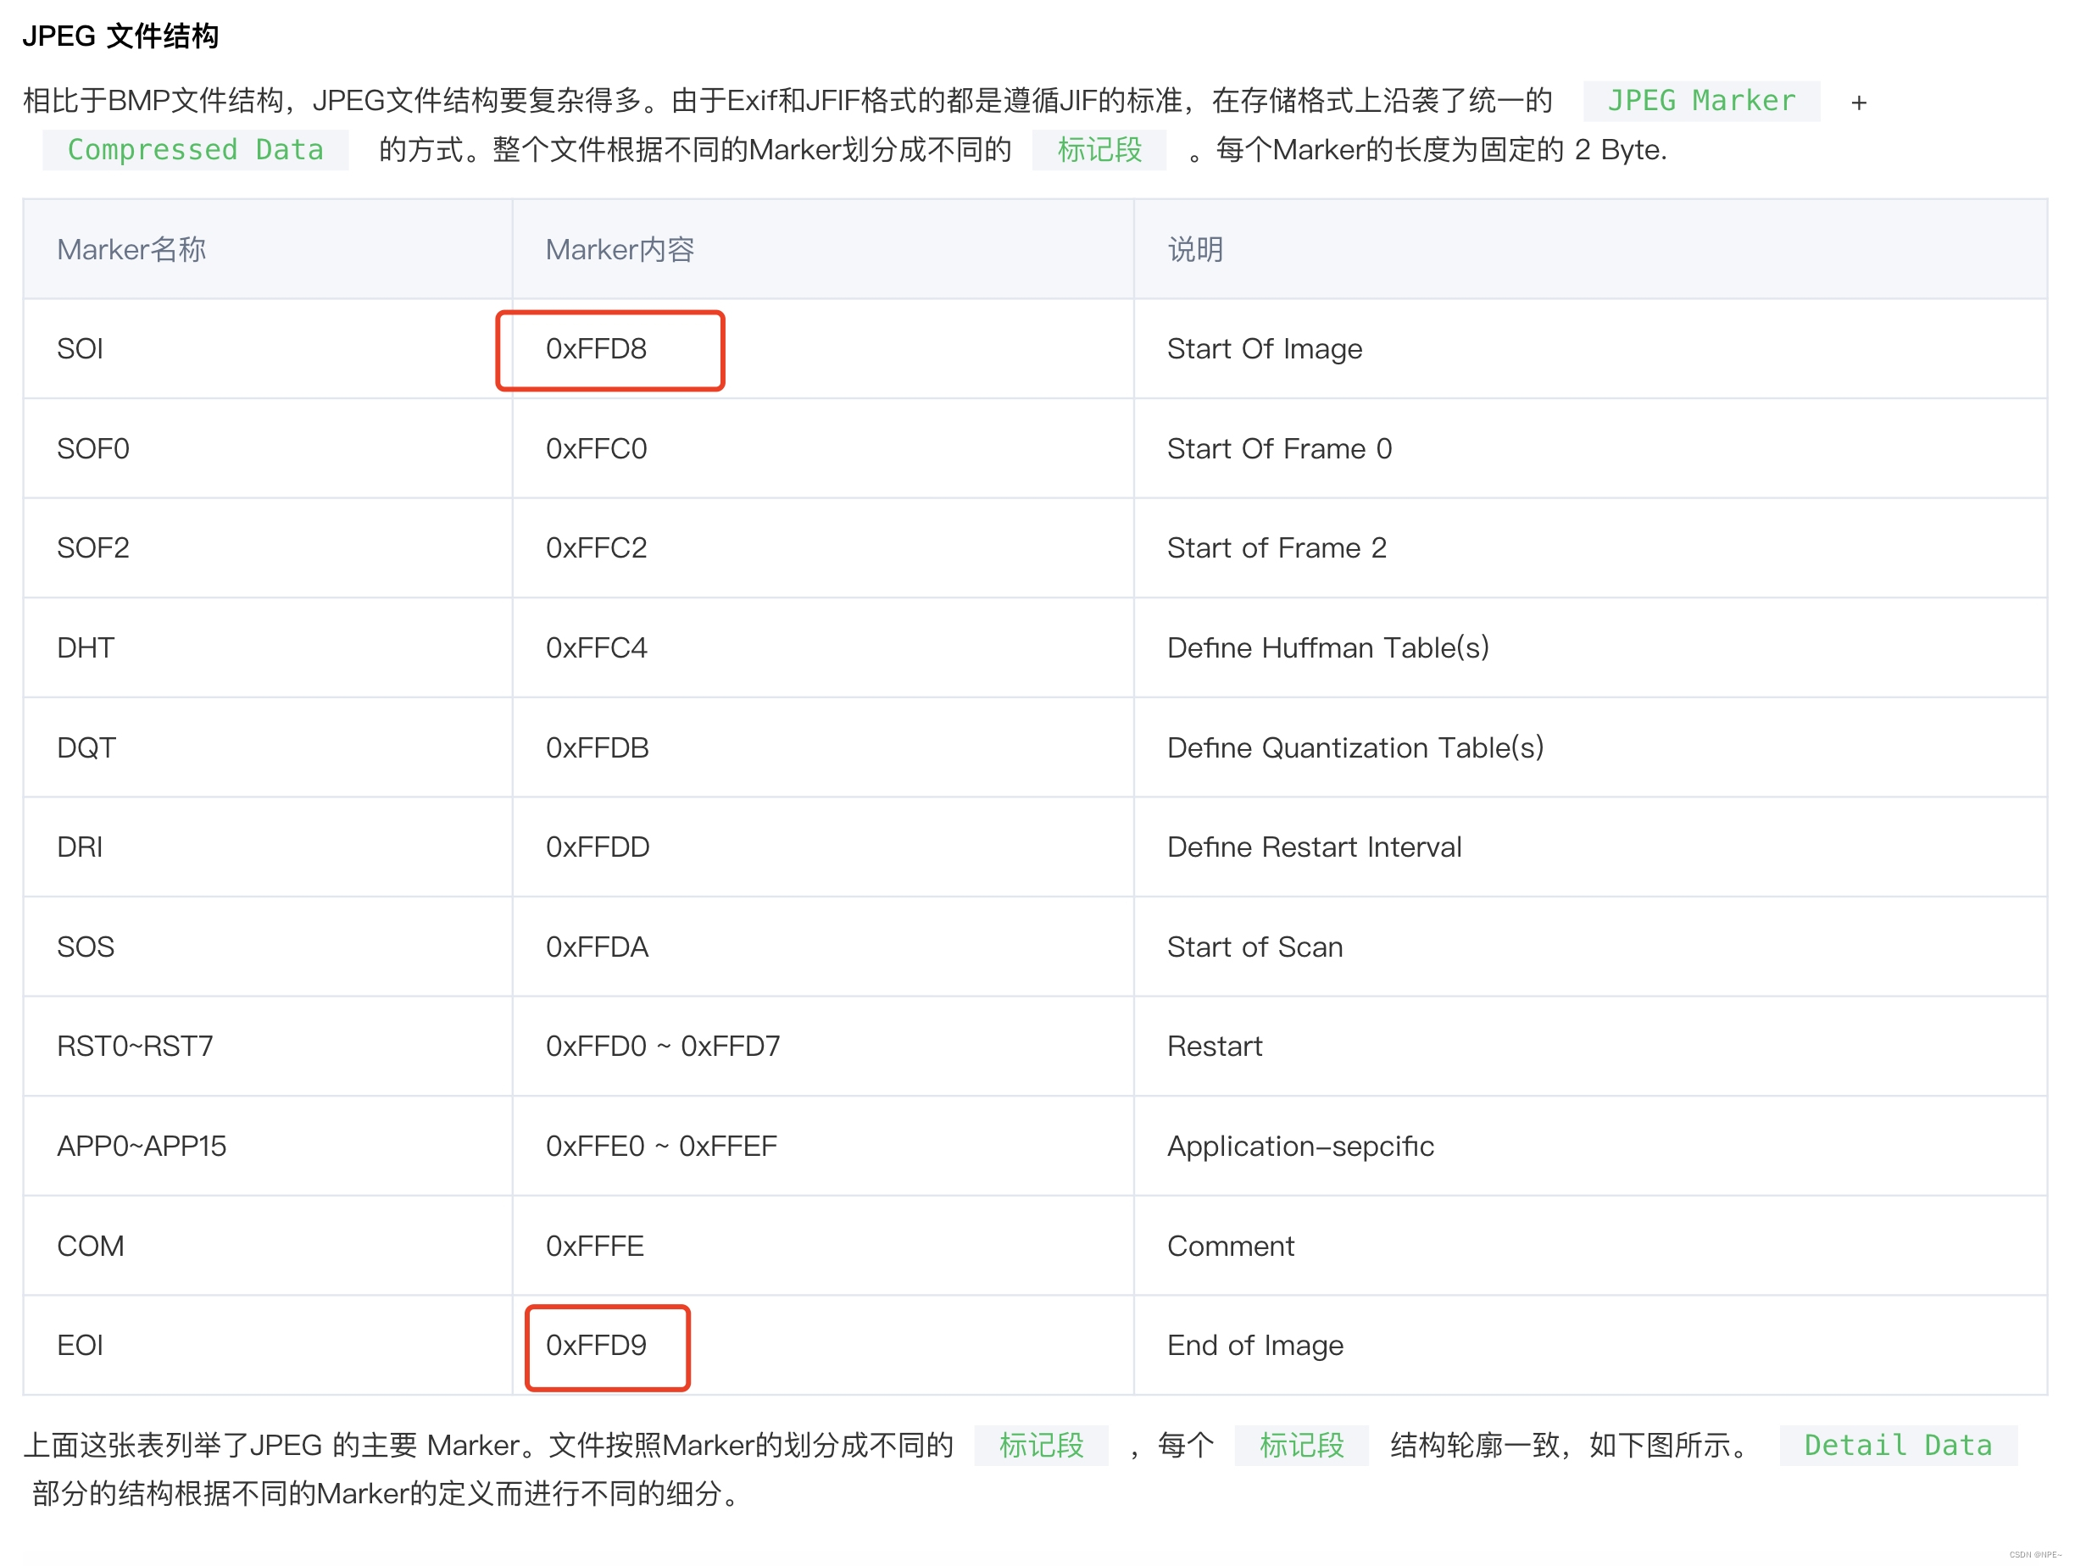Select the 'Compressed Data' code tag
The height and width of the screenshot is (1566, 2075).
(195, 150)
